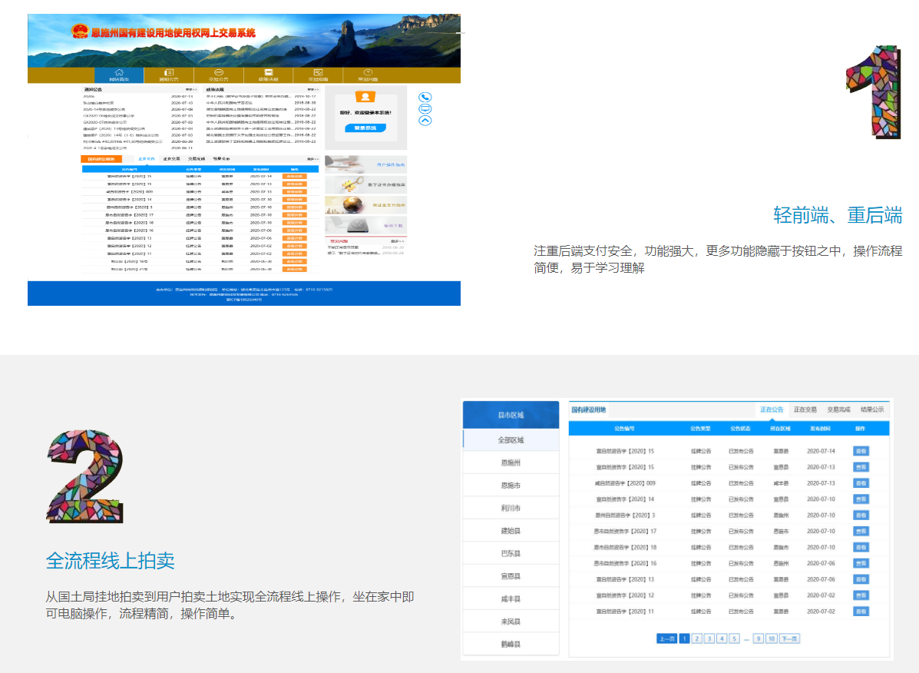Click the monitor floating sidebar icon
919x673 pixels.
coord(425,109)
